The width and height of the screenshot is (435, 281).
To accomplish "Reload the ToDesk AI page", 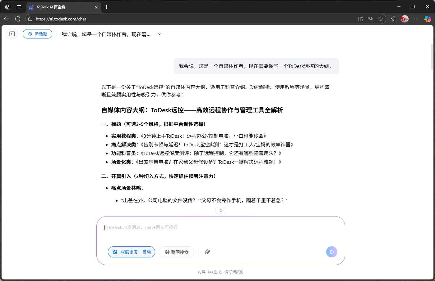I will coord(18,19).
